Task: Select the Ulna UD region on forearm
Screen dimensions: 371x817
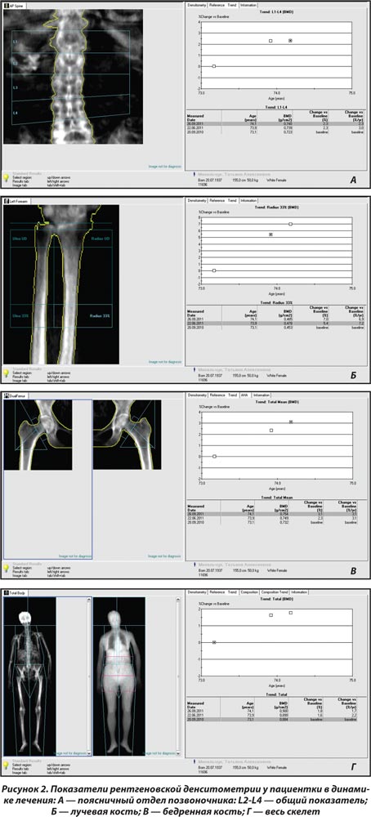Action: tap(20, 239)
